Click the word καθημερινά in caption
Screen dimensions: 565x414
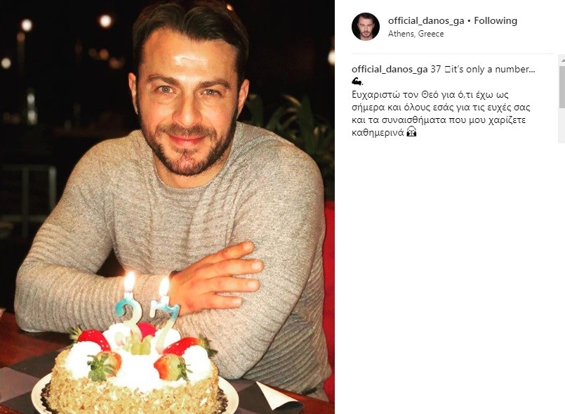[x=378, y=132]
